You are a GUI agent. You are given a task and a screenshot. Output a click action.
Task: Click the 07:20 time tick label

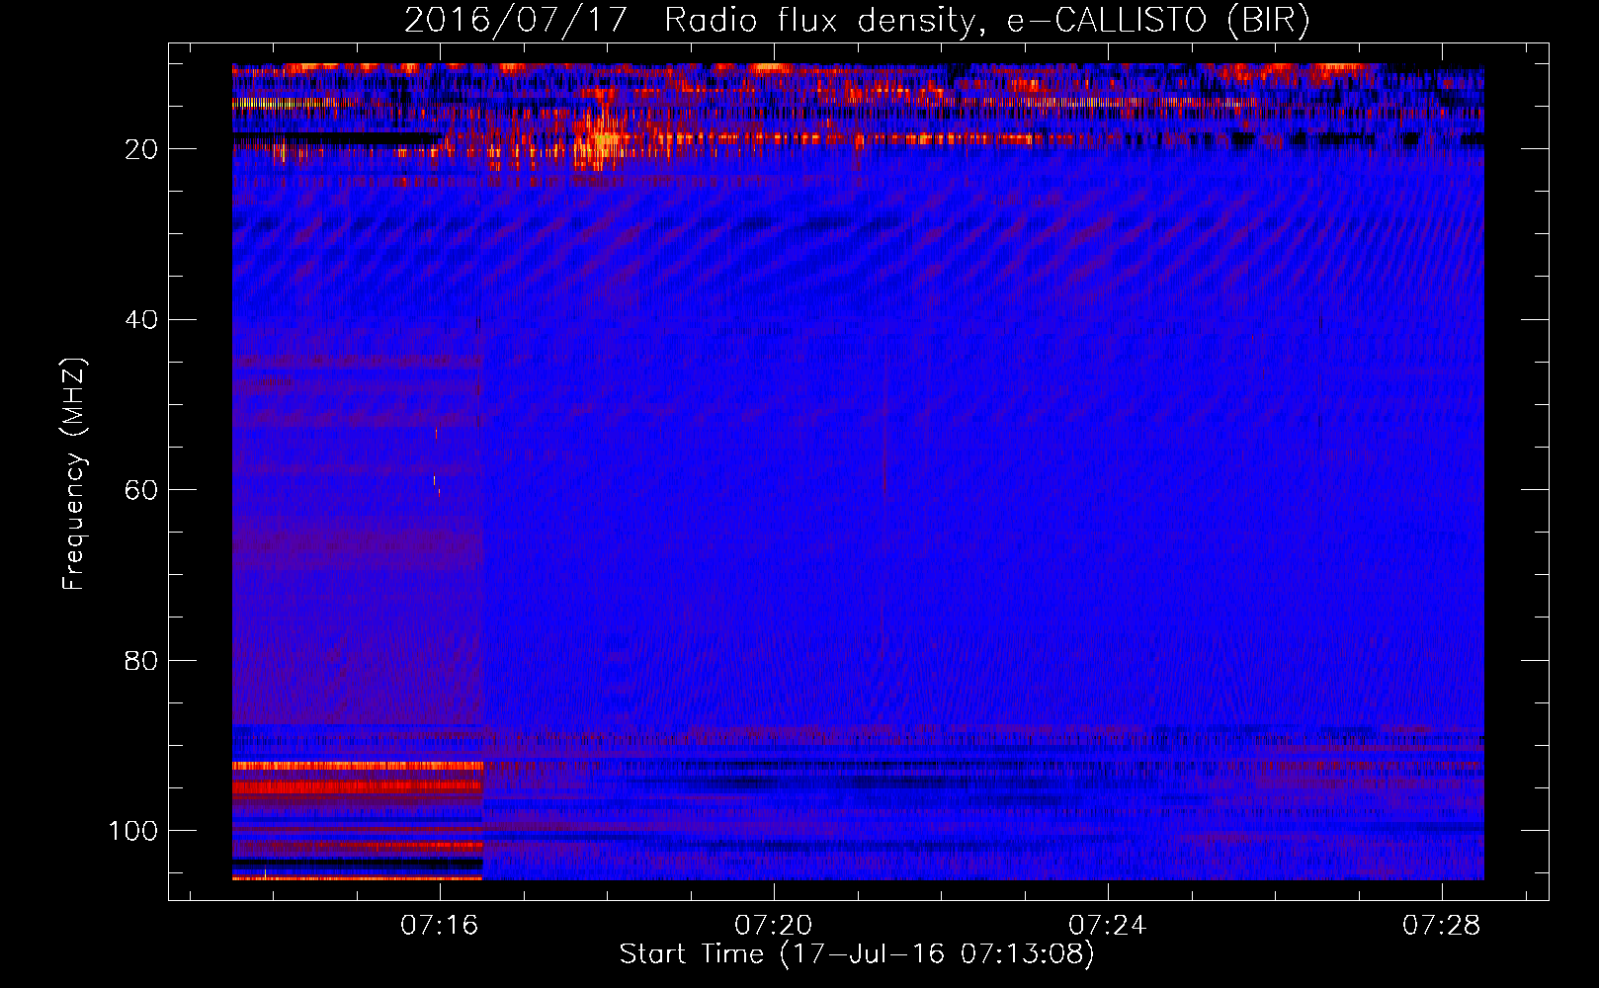click(774, 926)
